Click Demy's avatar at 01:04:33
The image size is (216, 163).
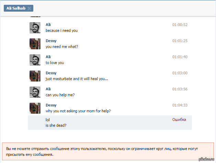(x=35, y=108)
